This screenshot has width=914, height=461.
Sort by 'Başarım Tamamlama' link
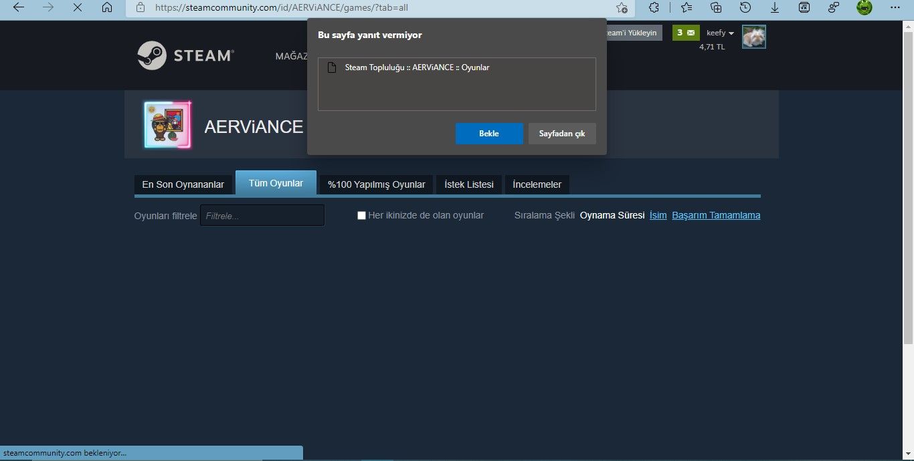(716, 215)
